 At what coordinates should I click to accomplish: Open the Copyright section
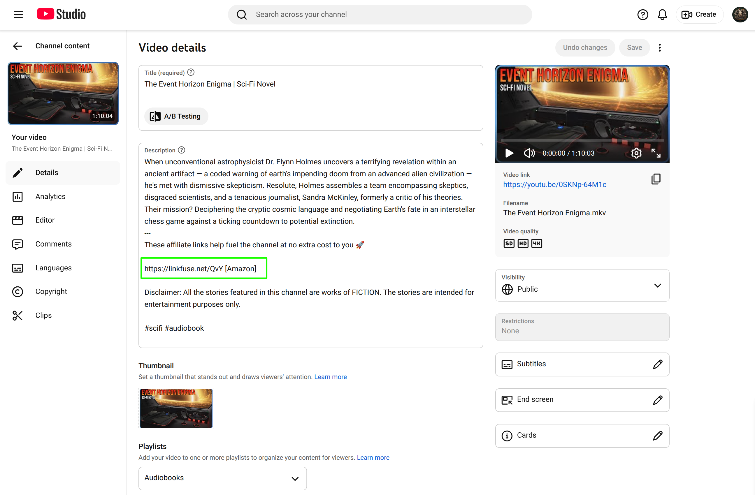(x=51, y=291)
